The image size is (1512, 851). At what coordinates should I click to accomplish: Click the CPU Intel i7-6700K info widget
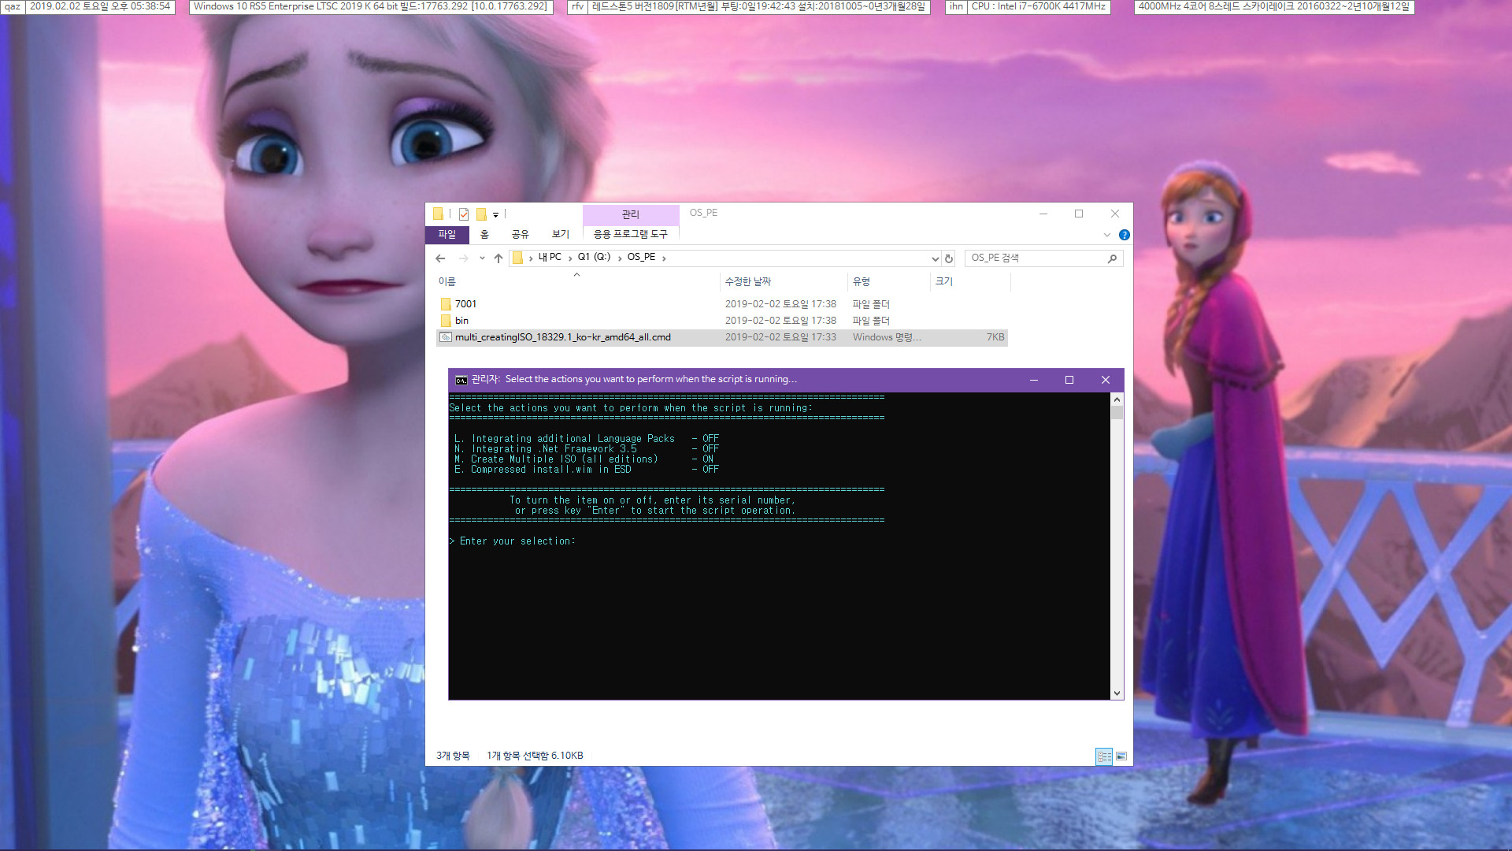pos(1038,6)
